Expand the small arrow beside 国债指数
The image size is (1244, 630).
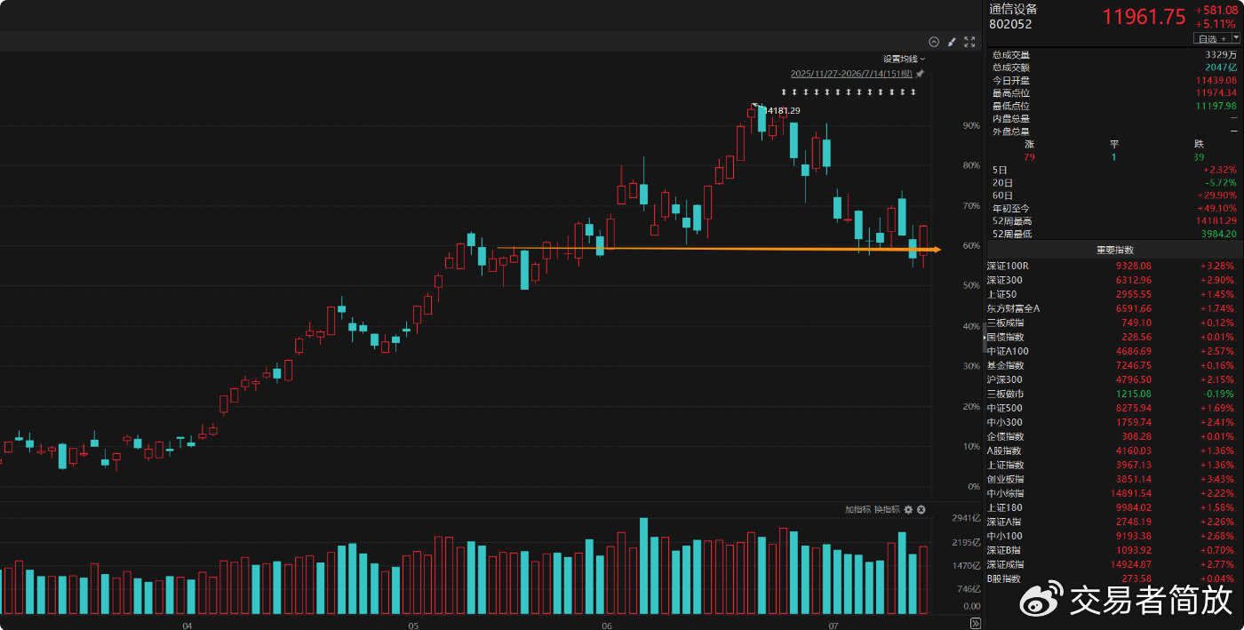click(x=984, y=337)
